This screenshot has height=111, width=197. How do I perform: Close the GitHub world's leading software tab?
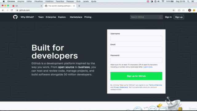[74, 6]
